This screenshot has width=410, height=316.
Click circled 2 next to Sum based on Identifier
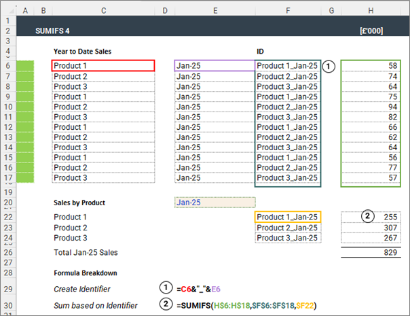tap(164, 305)
